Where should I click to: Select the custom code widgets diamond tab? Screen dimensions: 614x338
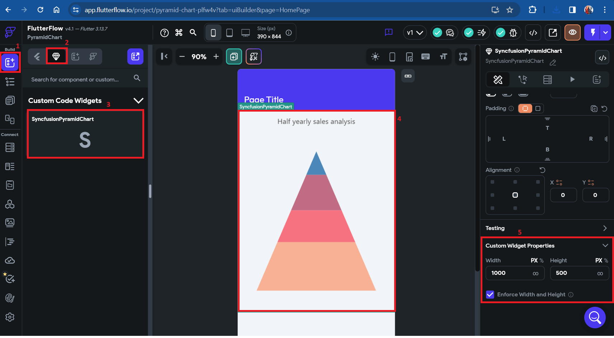click(56, 56)
